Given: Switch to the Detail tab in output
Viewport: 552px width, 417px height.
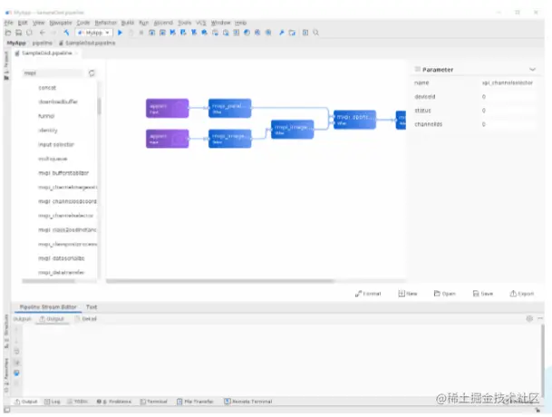Looking at the screenshot, I should point(86,319).
